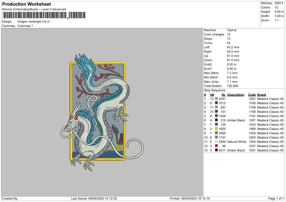
Task: Click stitch count '4217' in stop row 13
Action: click(x=222, y=150)
